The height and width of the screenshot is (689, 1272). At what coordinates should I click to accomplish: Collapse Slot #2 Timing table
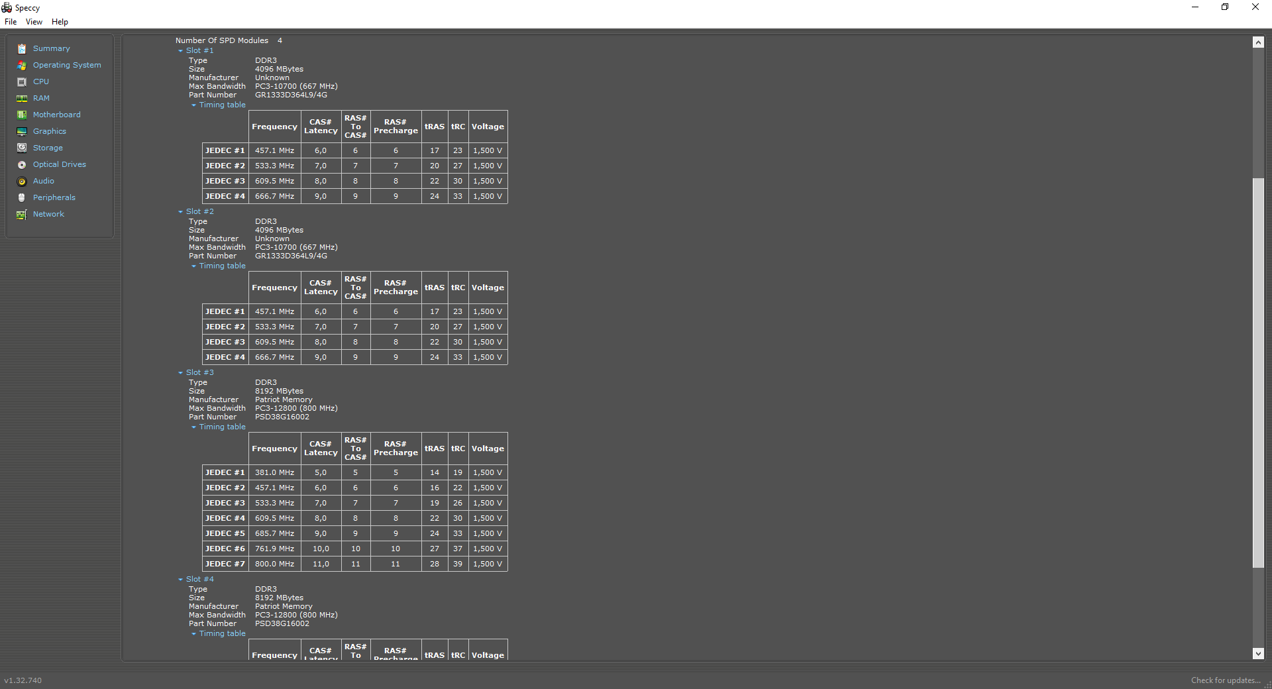193,266
